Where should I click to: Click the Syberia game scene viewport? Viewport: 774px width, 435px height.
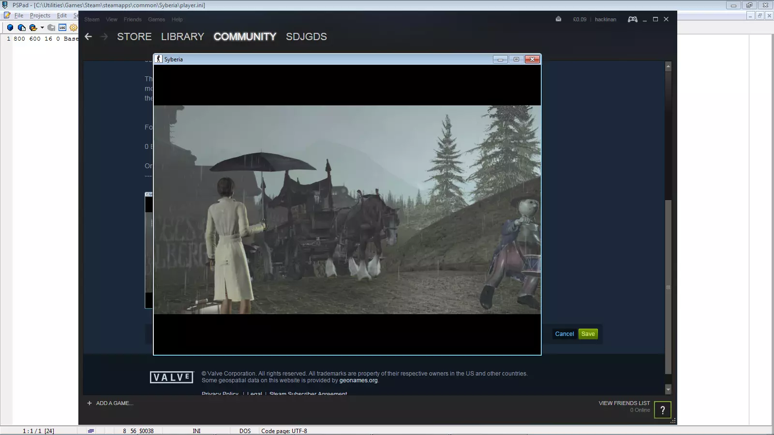(x=347, y=210)
